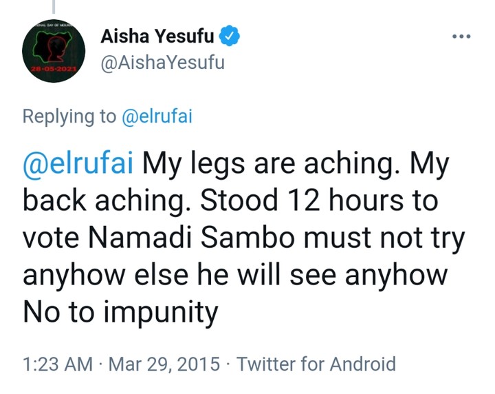Viewport: 495px width, 394px height.
Task: Click the thread connector line above avatar
Action: [52, 6]
